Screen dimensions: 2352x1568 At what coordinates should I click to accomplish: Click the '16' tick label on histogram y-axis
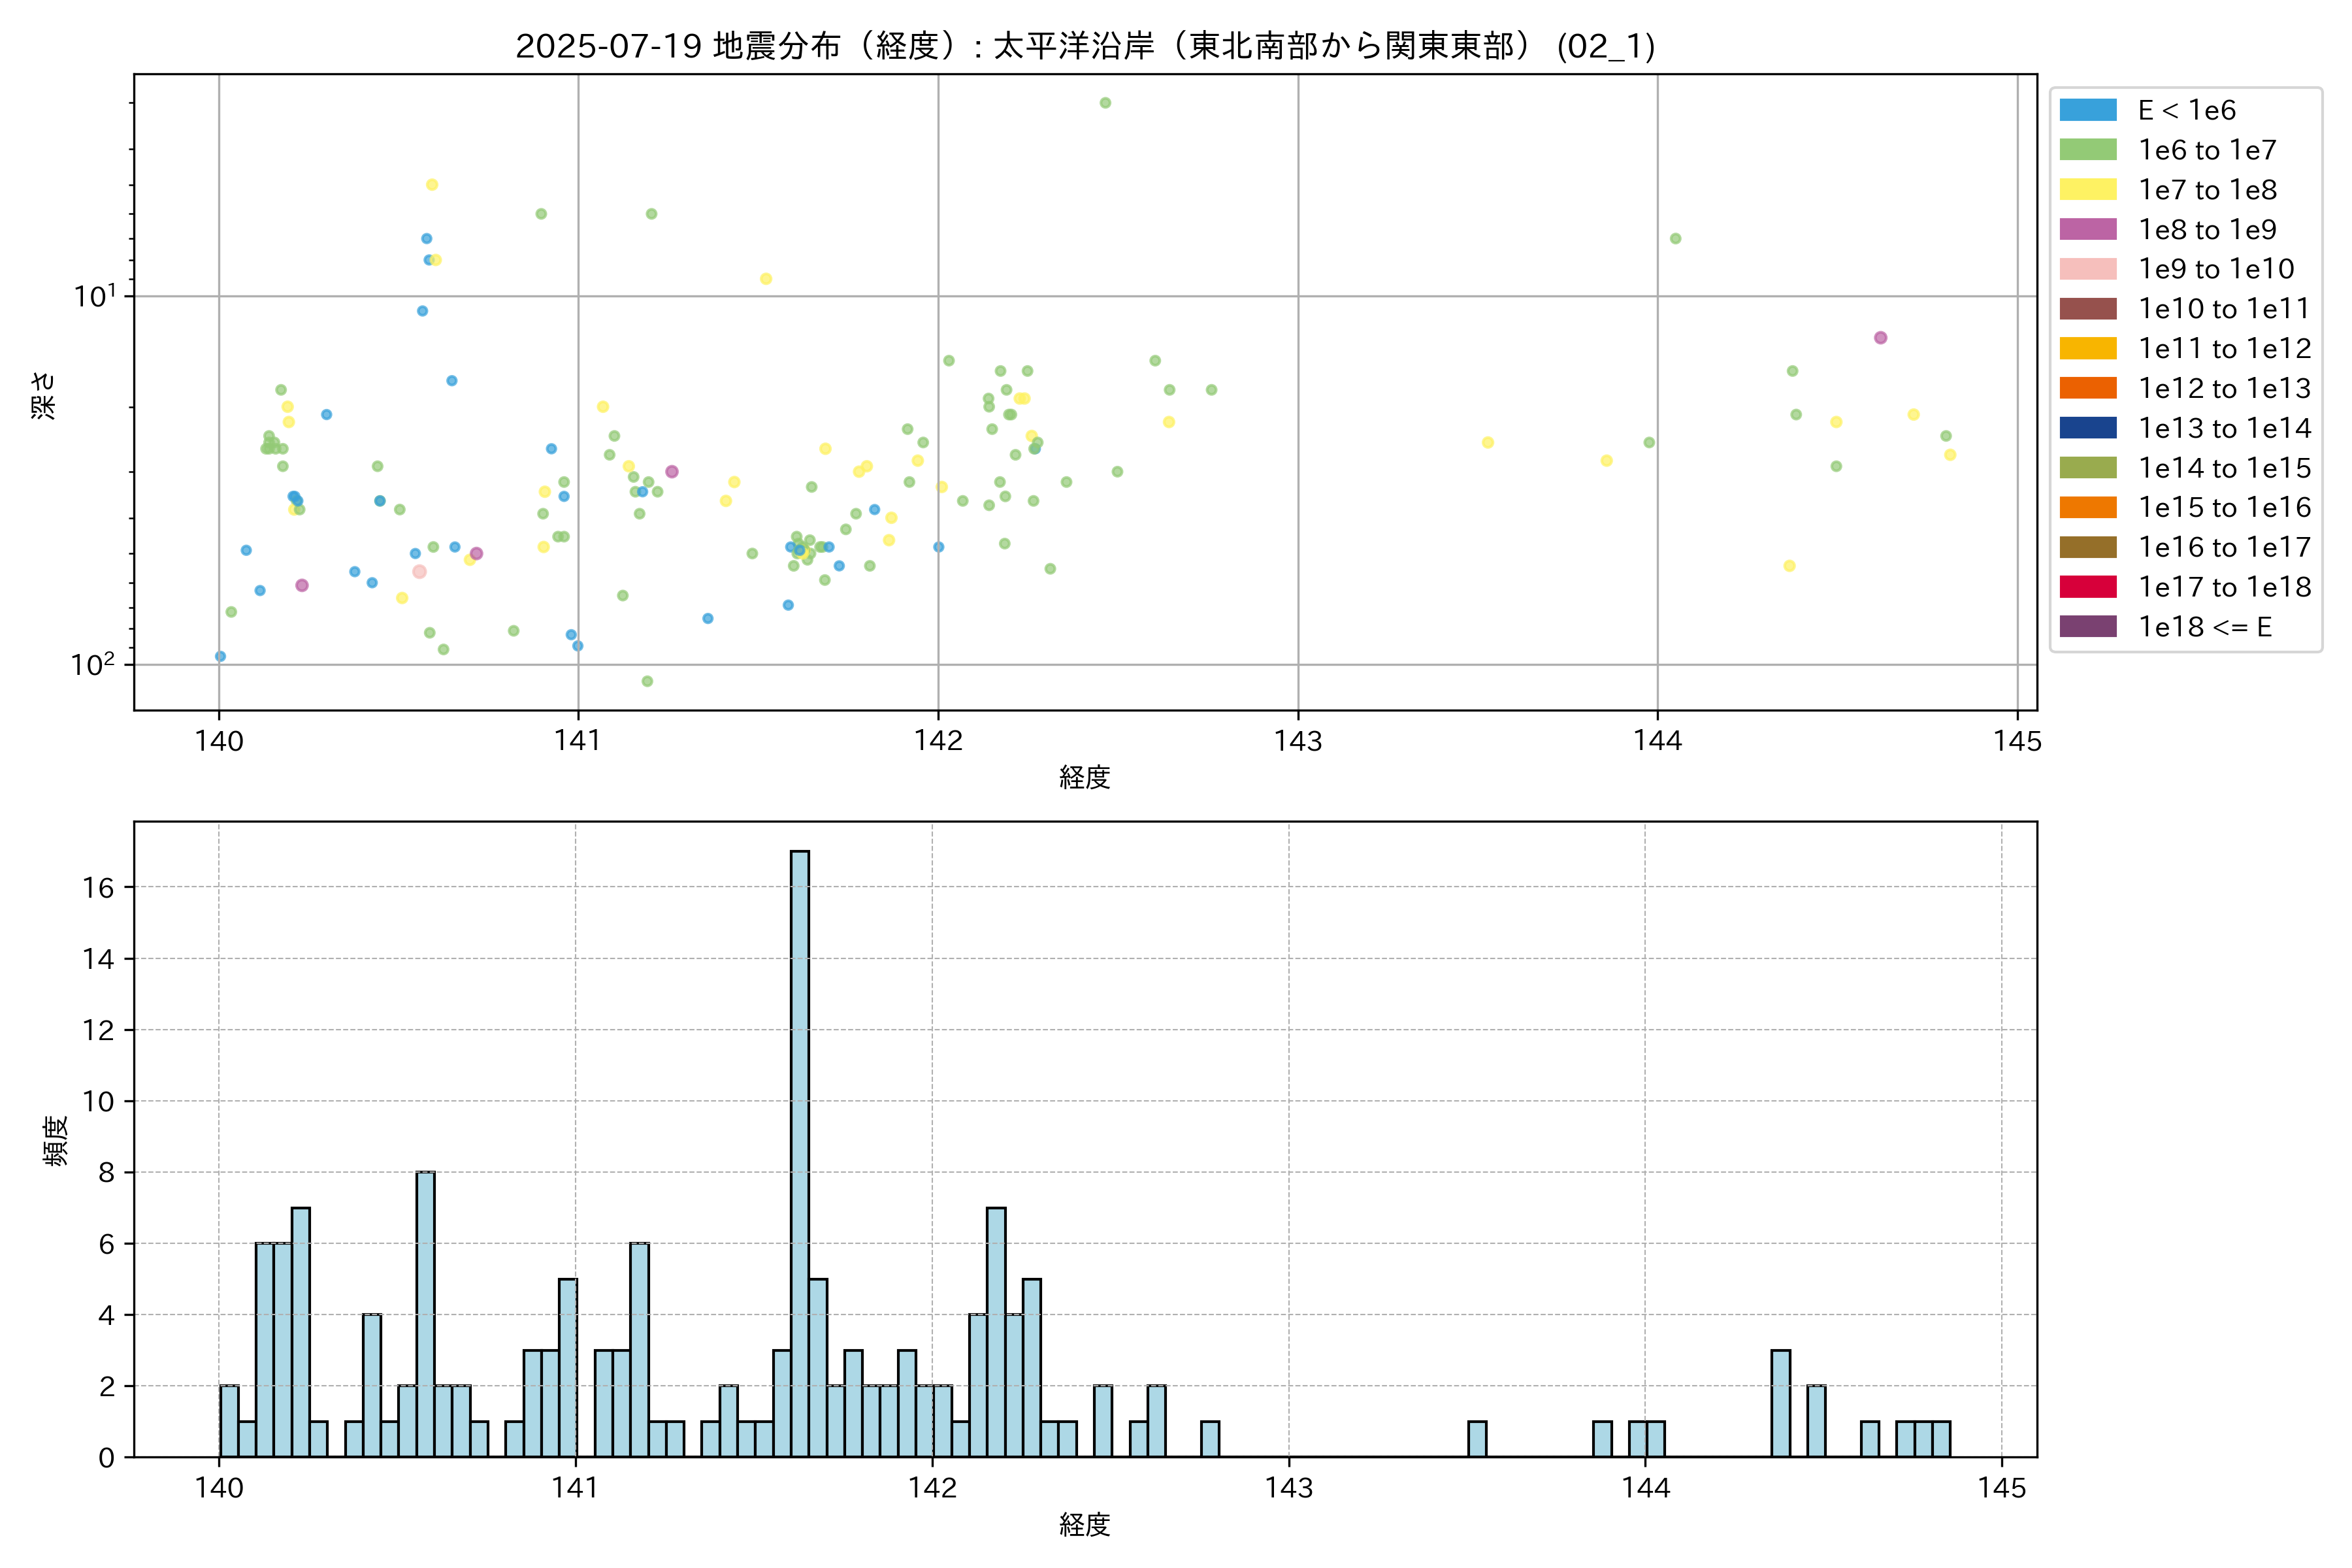coord(99,888)
